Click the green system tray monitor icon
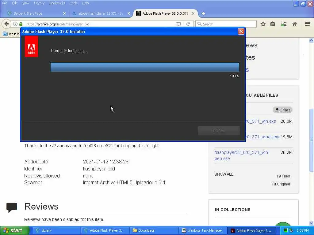Image resolution: width=314 pixels, height=235 pixels. pos(286,231)
